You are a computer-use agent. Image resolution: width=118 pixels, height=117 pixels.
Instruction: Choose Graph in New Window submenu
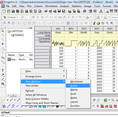(x=78, y=86)
